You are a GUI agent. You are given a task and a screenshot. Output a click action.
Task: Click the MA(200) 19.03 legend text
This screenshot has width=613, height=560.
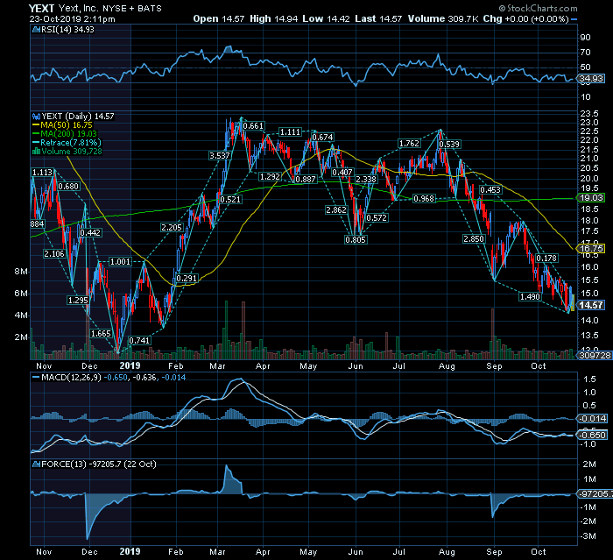click(x=69, y=134)
